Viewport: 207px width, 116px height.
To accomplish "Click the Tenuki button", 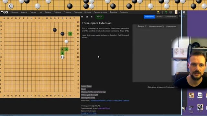I will click(100, 17).
